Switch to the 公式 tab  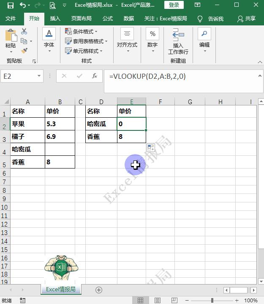point(108,19)
